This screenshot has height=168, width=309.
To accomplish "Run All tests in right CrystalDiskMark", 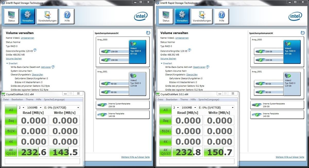I will tap(166, 110).
